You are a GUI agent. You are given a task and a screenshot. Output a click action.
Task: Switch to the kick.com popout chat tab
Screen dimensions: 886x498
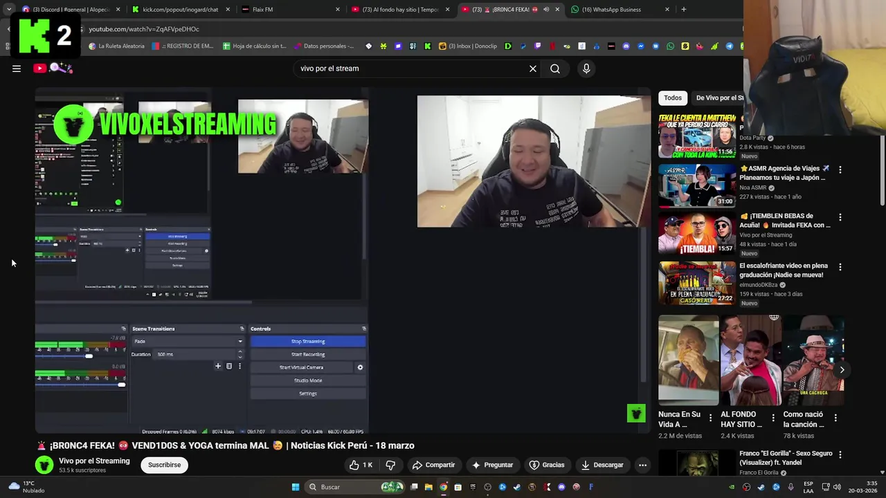click(x=180, y=10)
